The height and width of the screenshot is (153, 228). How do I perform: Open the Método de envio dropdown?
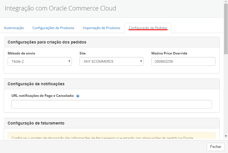(40, 62)
